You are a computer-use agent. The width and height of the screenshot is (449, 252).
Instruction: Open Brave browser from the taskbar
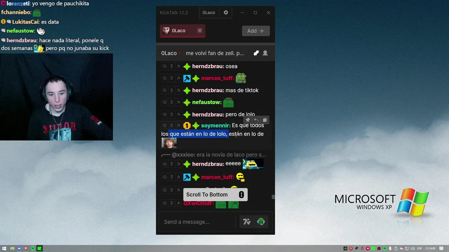pos(26,248)
